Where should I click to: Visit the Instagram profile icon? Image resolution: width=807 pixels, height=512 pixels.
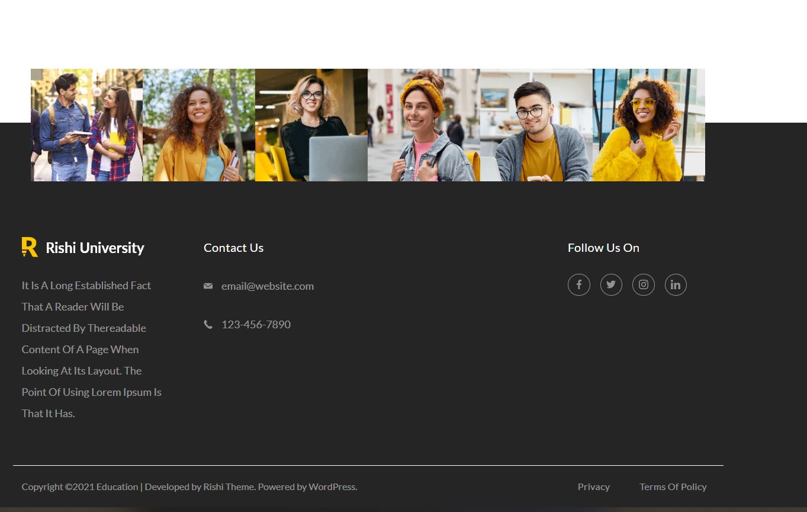click(643, 285)
